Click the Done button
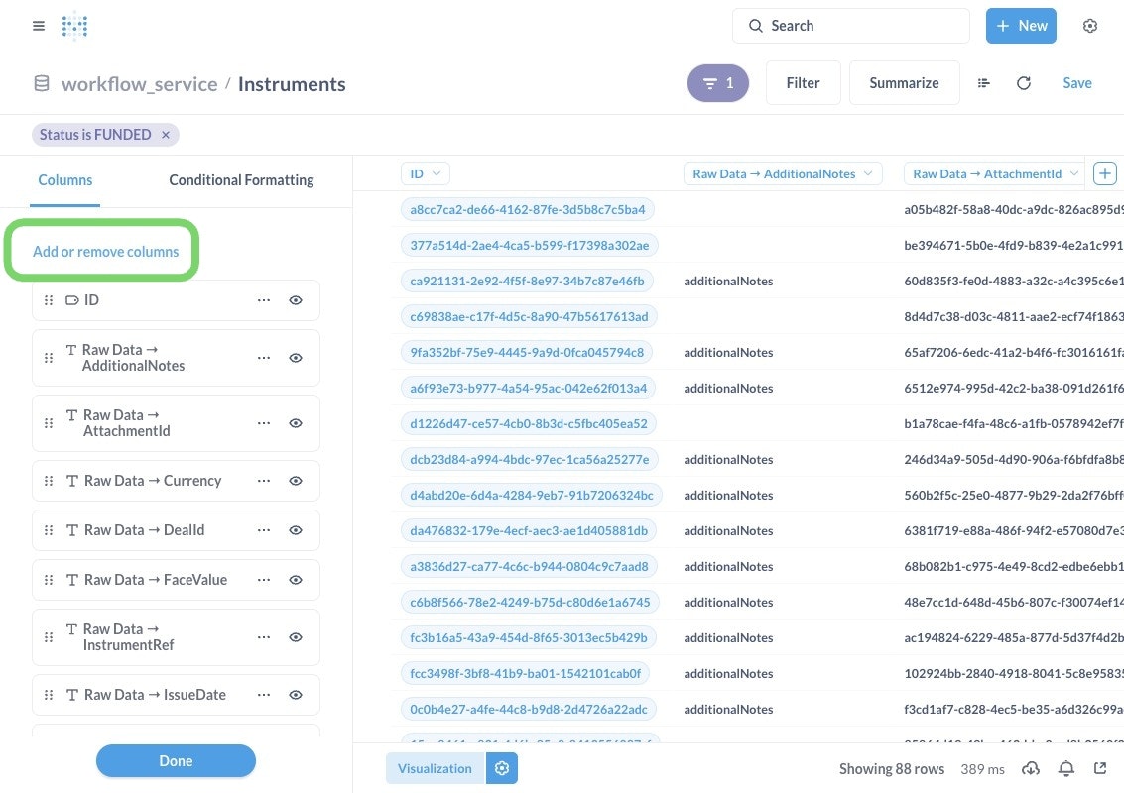Image resolution: width=1124 pixels, height=793 pixels. [176, 761]
